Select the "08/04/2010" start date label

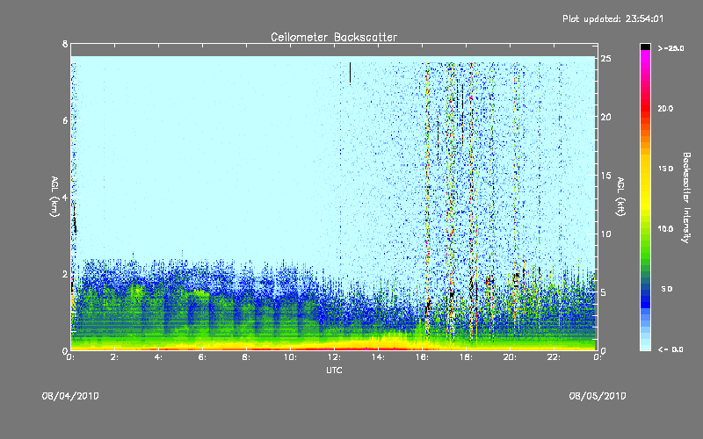pyautogui.click(x=70, y=396)
